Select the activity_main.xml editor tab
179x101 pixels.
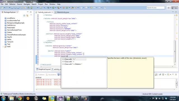44,12
